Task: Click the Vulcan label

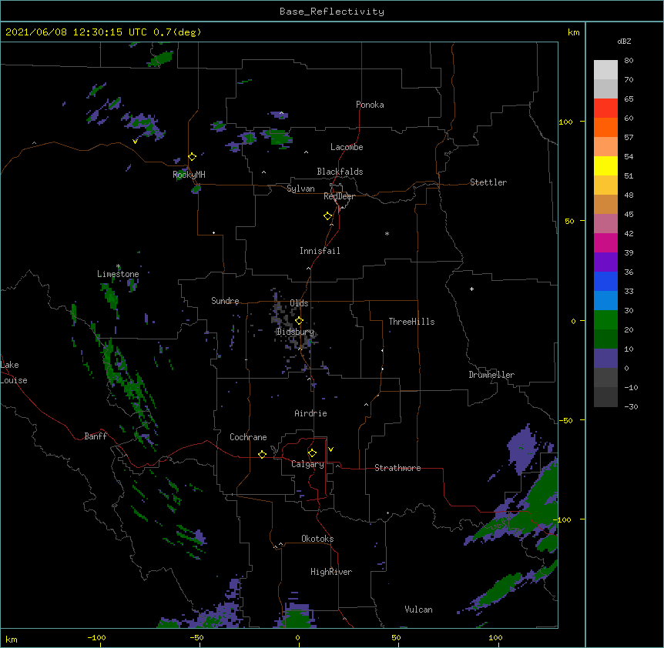Action: [x=418, y=610]
